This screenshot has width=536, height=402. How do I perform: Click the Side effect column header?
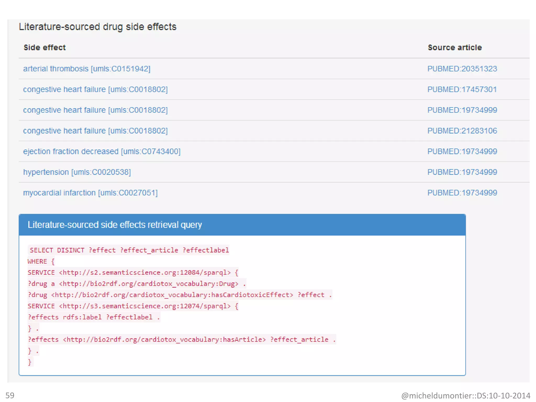(x=44, y=48)
